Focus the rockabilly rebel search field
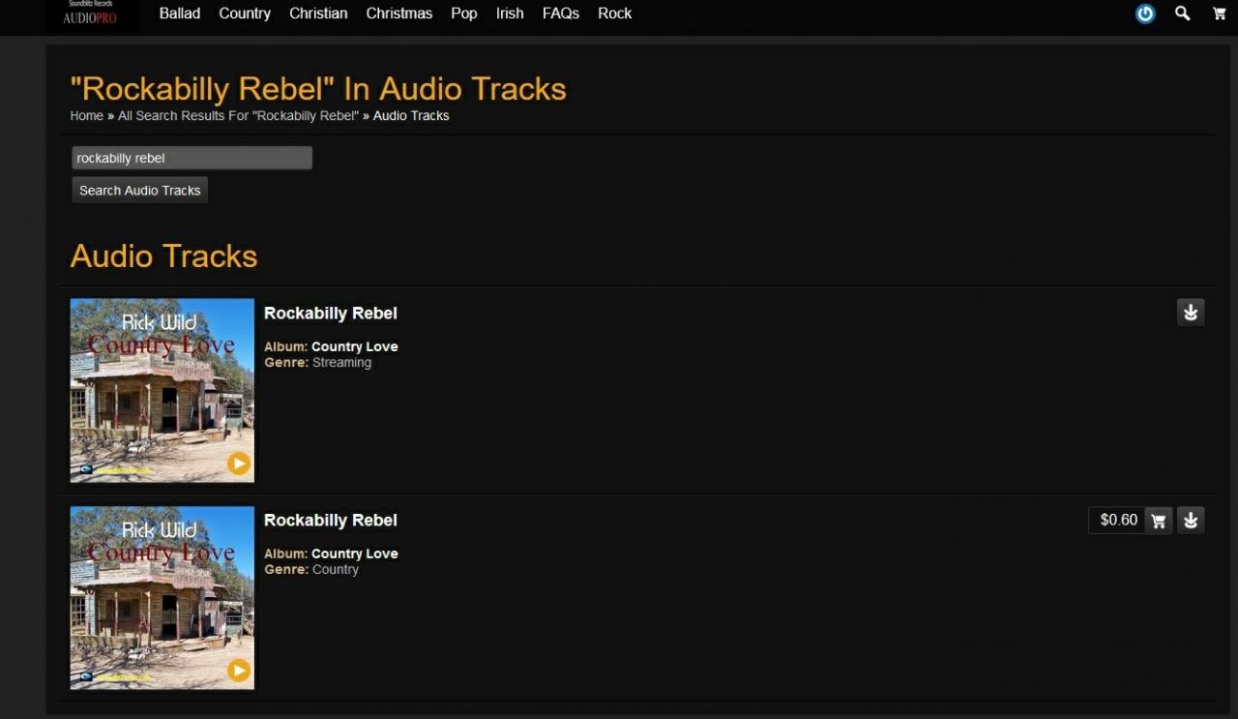Viewport: 1238px width, 719px height. (192, 158)
